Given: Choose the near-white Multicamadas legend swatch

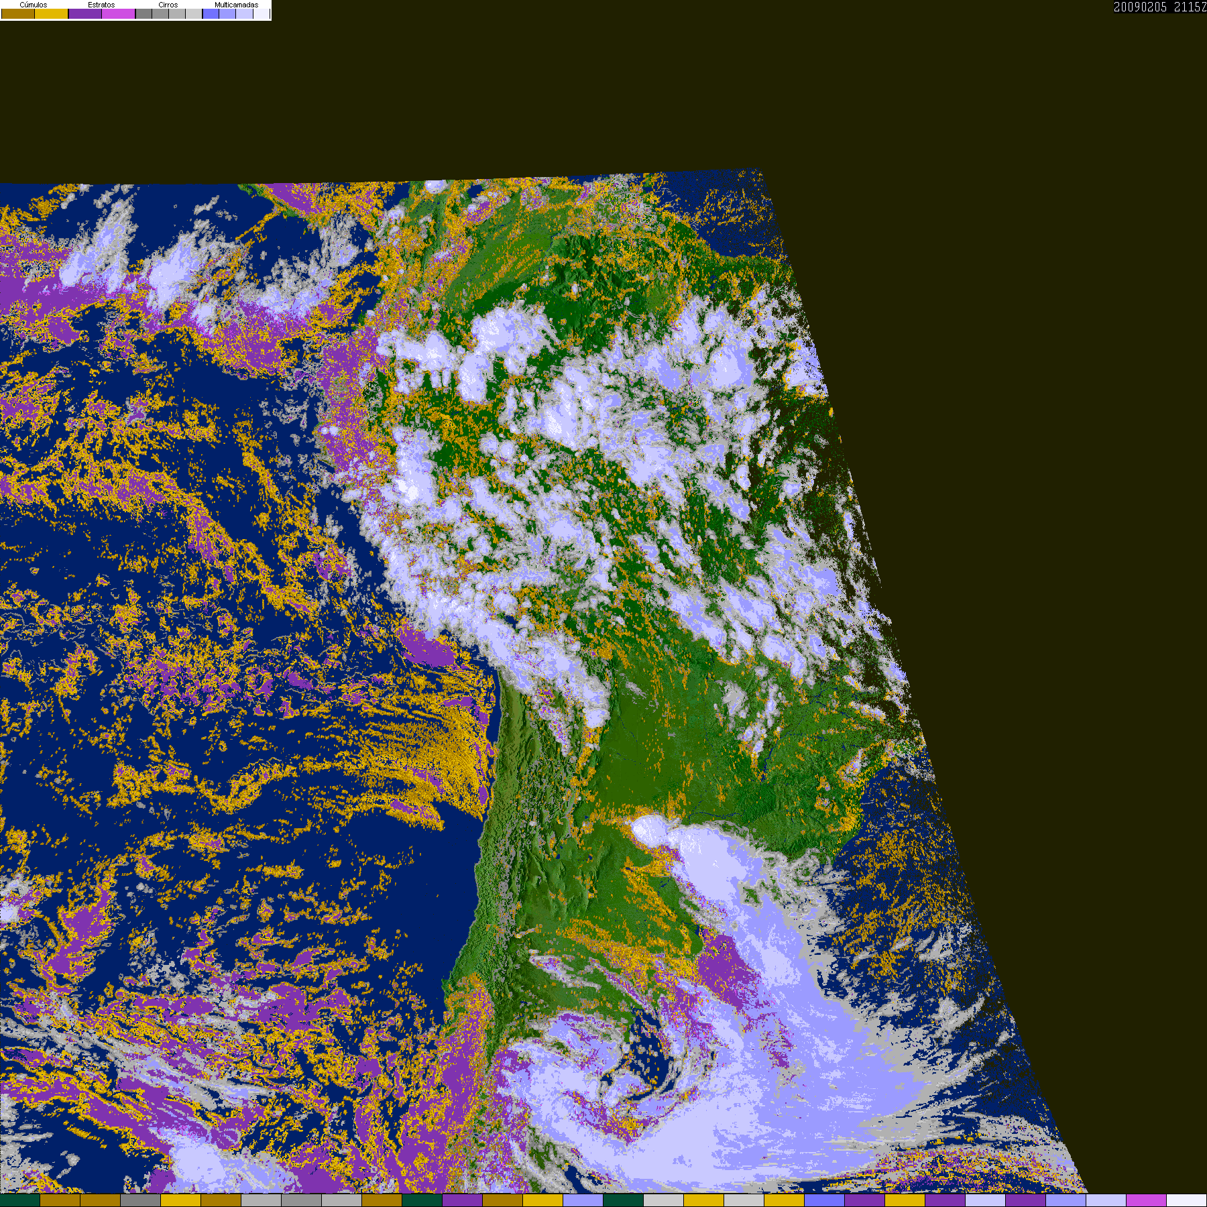Looking at the screenshot, I should click(262, 13).
